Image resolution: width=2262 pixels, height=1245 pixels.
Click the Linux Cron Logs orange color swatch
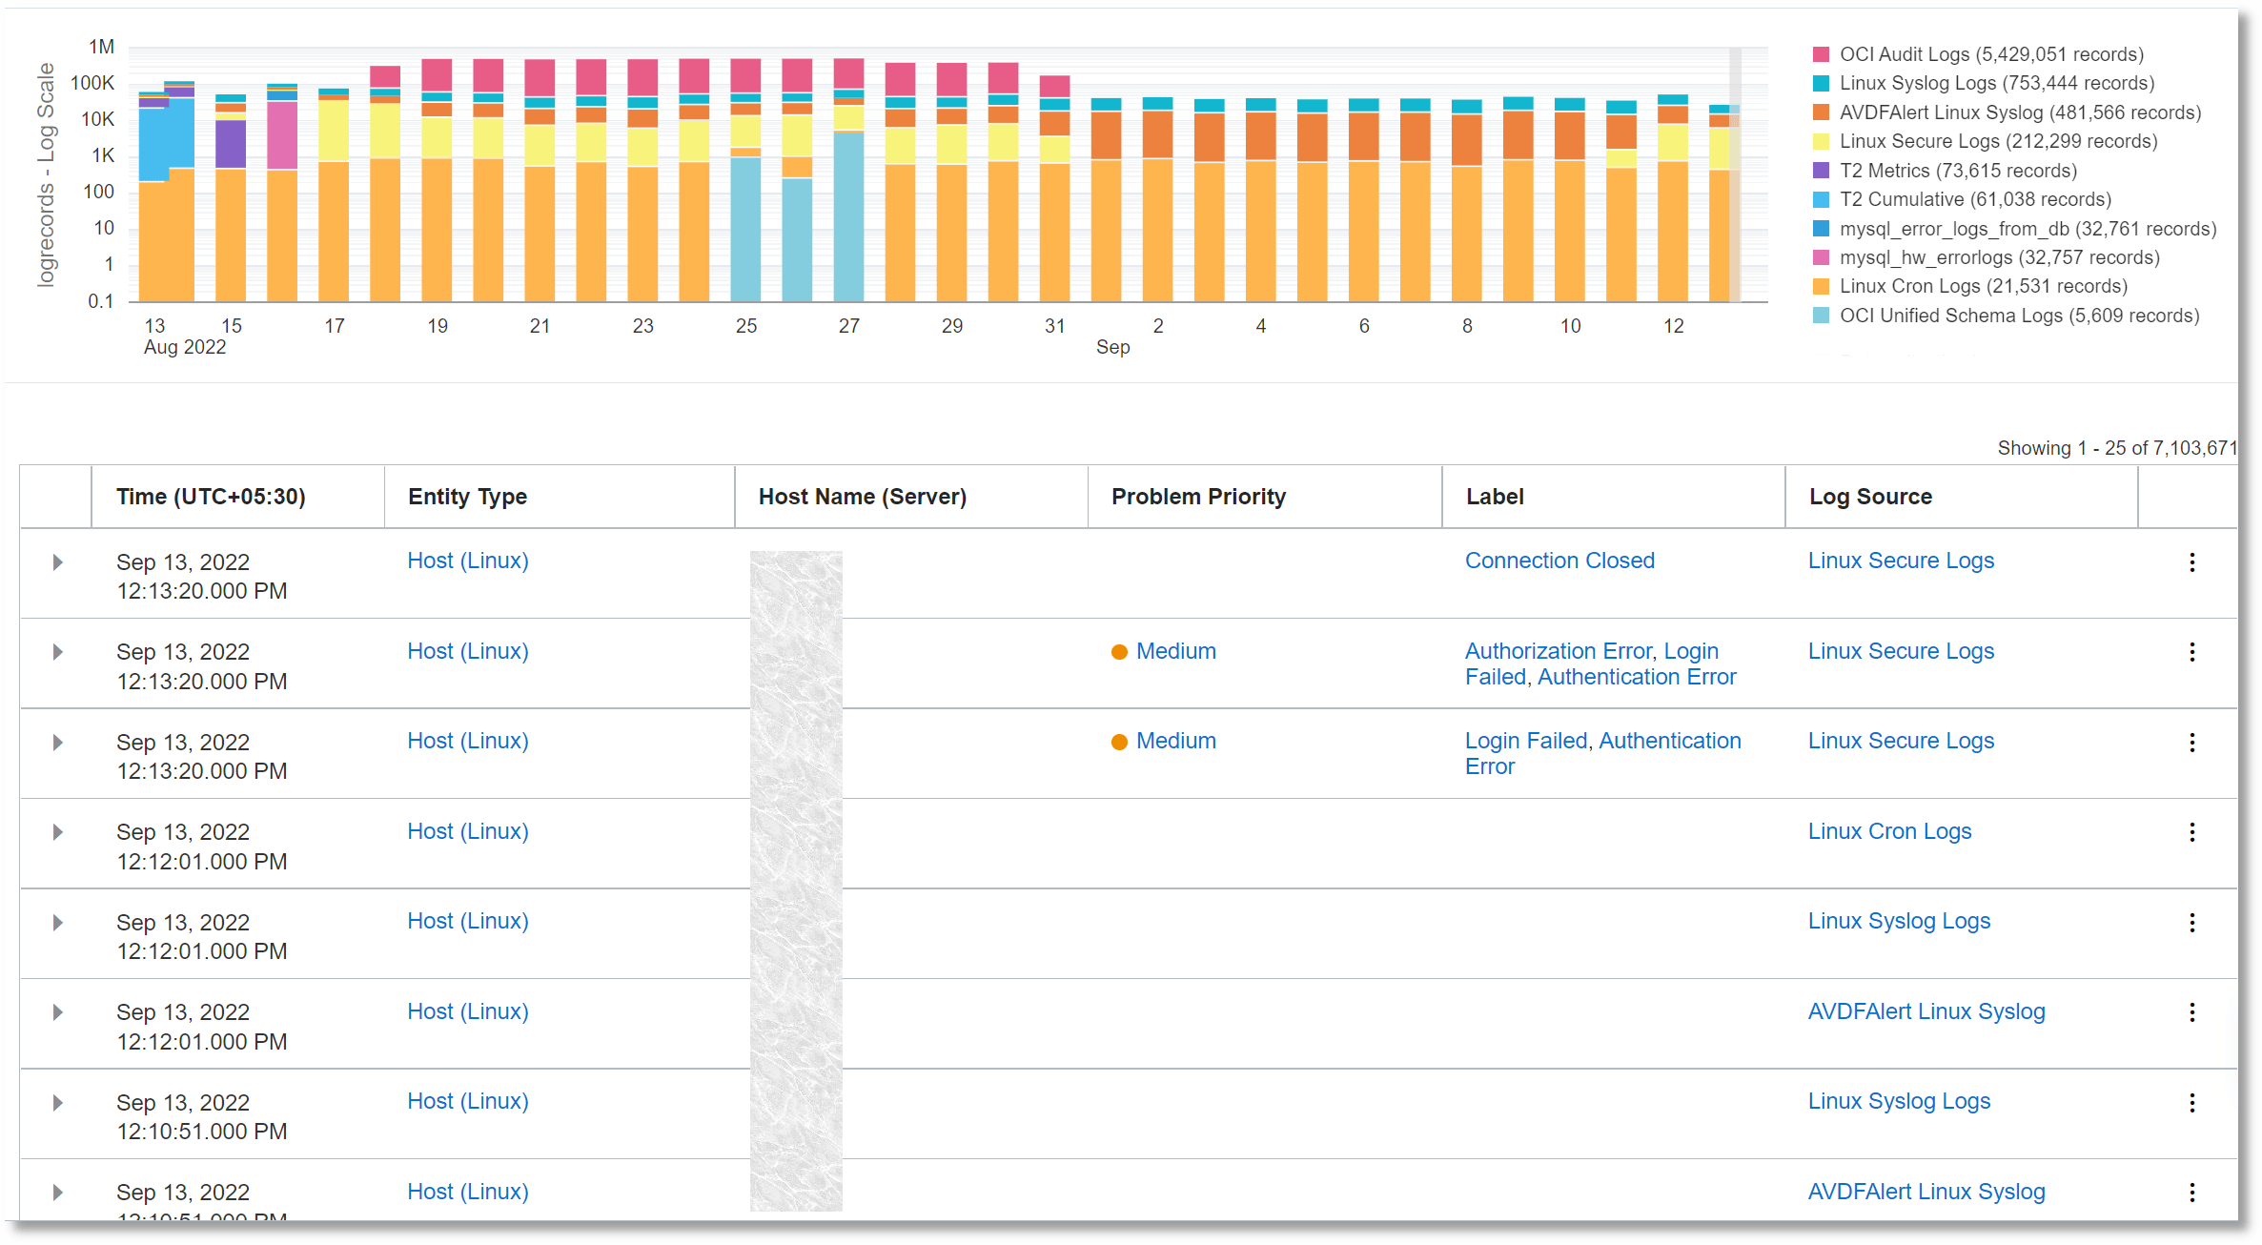1822,286
